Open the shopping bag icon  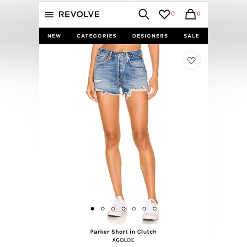tap(190, 14)
